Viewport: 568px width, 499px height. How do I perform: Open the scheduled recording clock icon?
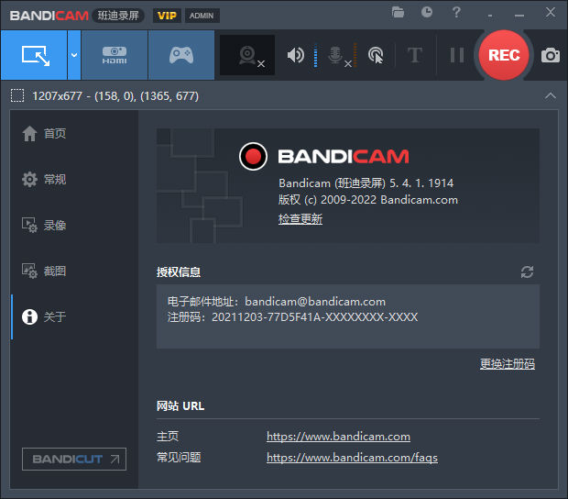pos(427,12)
